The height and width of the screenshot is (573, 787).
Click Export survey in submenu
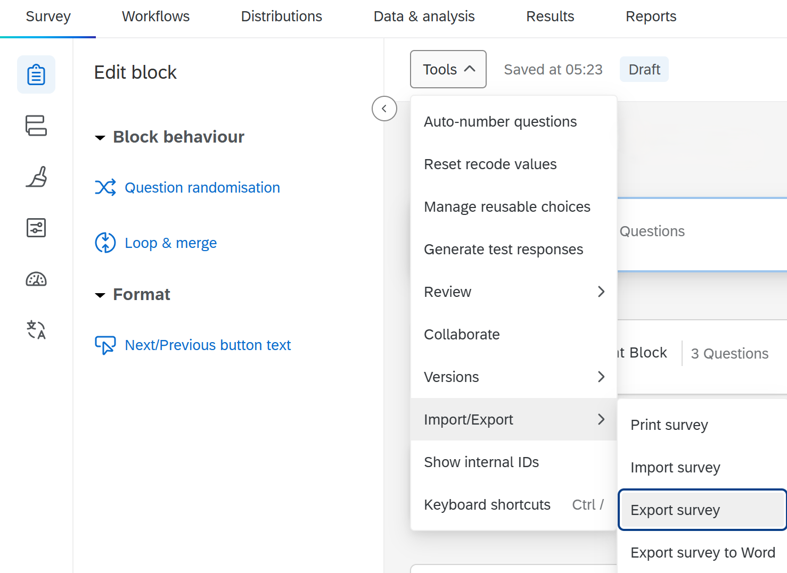tap(702, 510)
